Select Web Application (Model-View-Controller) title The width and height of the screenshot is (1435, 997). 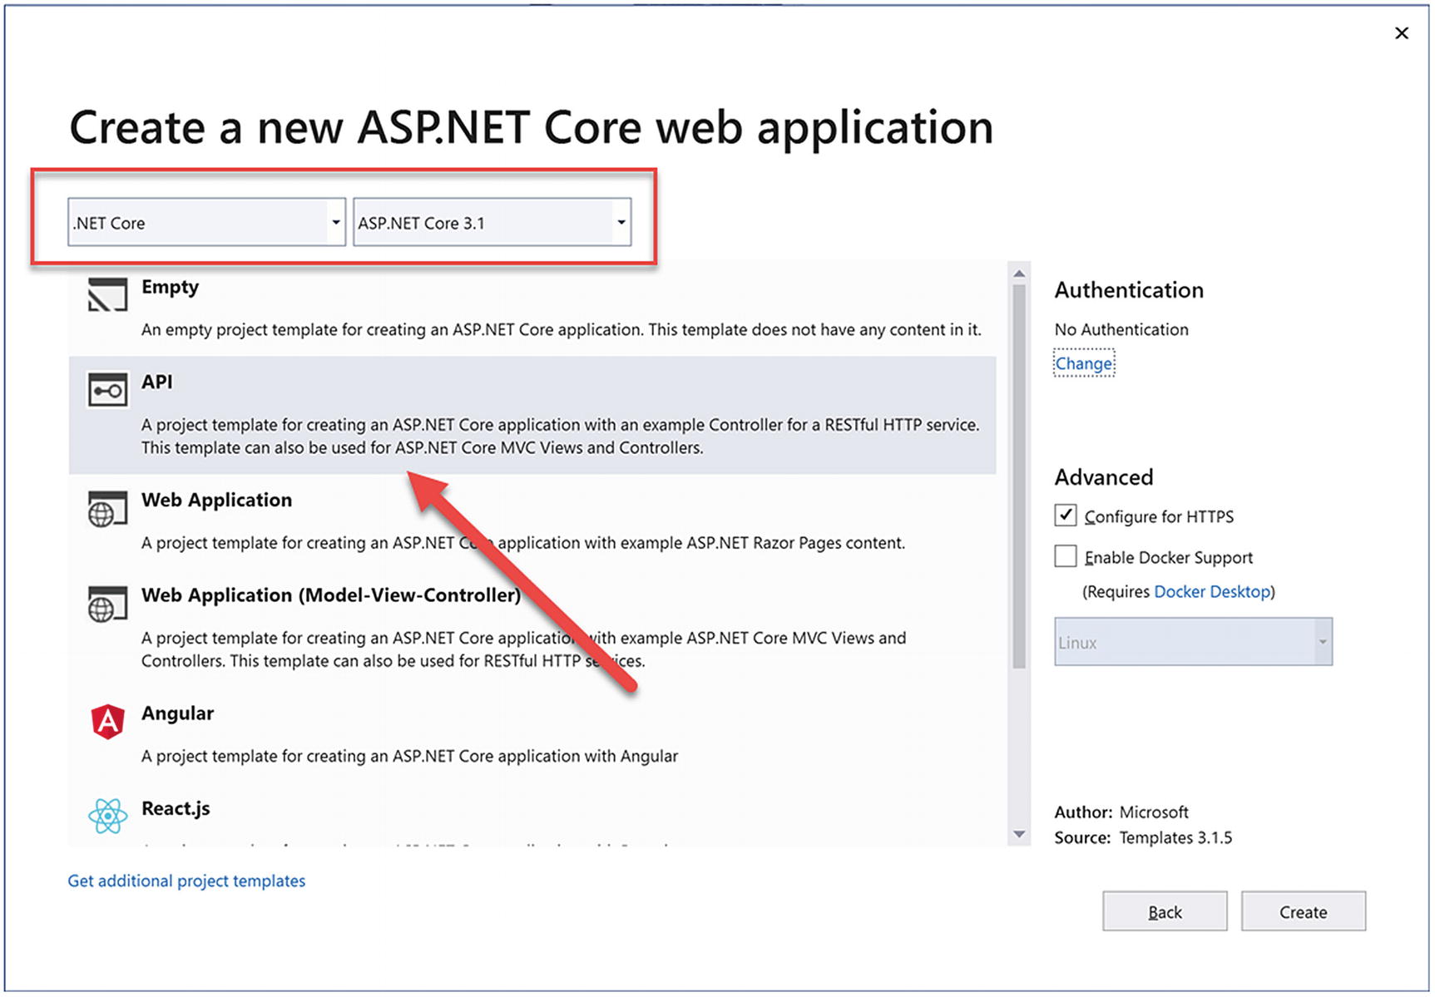tap(331, 595)
